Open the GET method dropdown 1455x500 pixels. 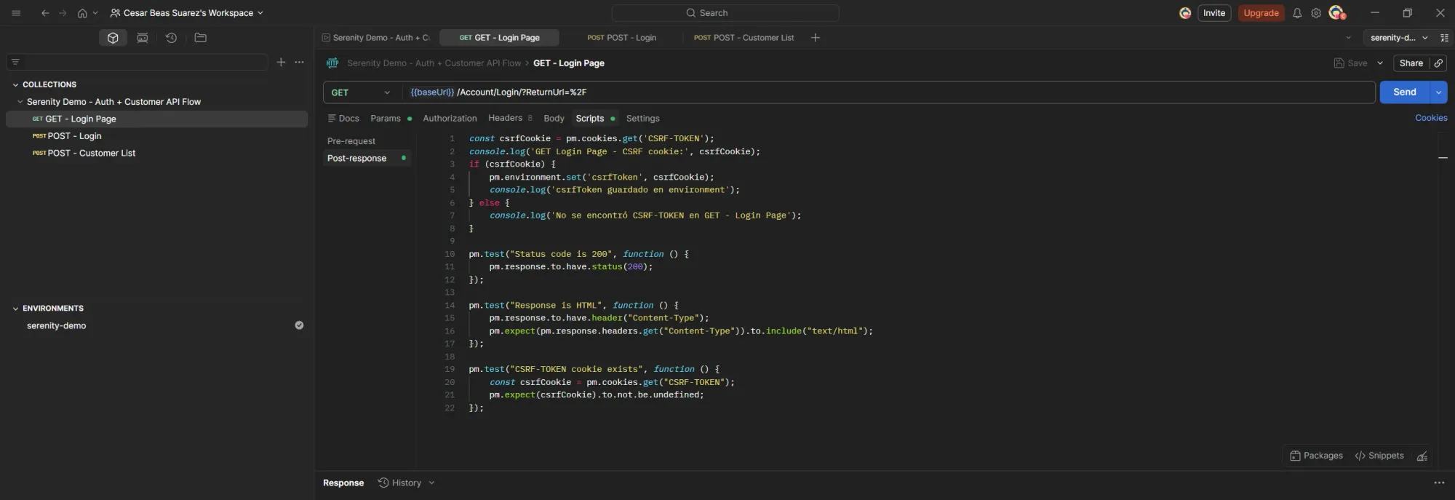coord(362,92)
